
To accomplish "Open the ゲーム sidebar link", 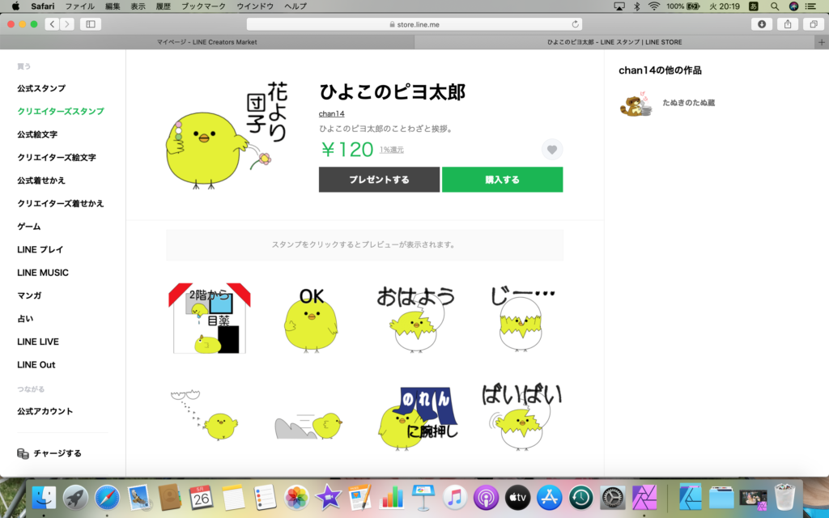I will (x=28, y=227).
